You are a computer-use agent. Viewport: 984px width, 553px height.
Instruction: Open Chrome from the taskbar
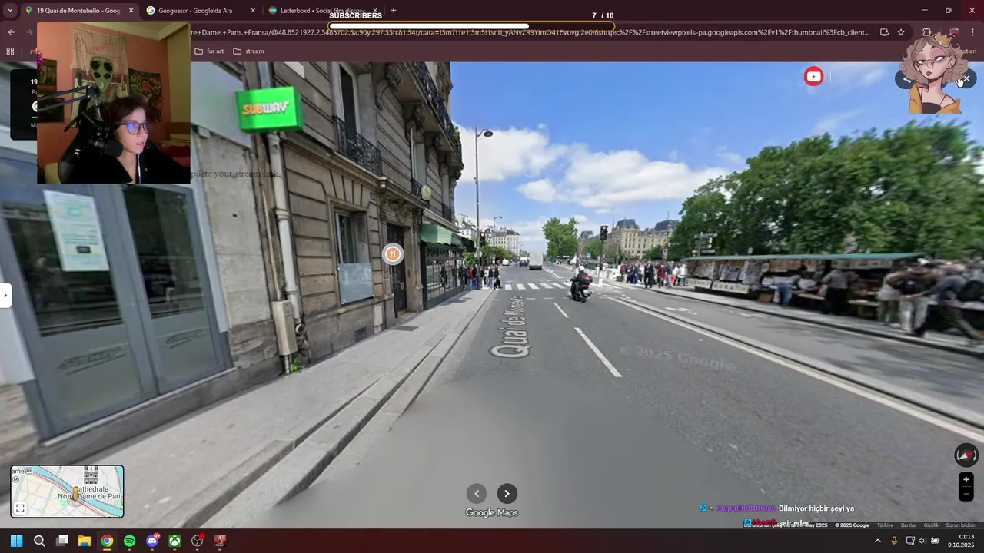pos(107,541)
